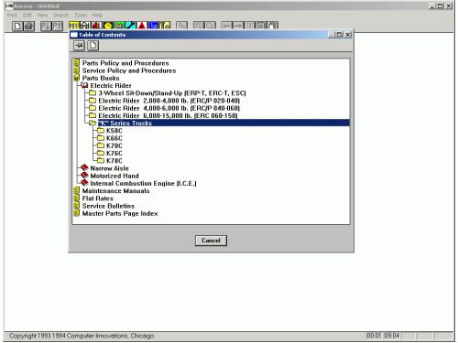The height and width of the screenshot is (343, 458).
Task: Click the yellow clock toolbar icon
Action: (108, 26)
